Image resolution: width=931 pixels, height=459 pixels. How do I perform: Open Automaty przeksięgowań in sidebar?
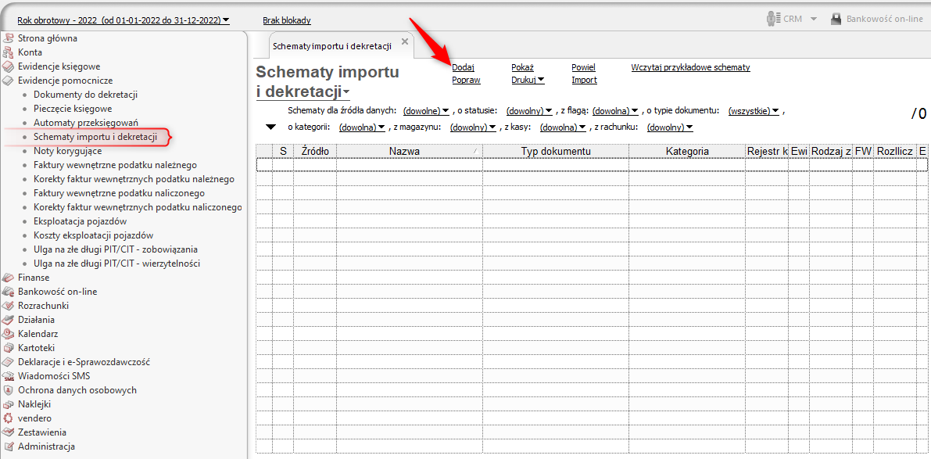point(84,123)
